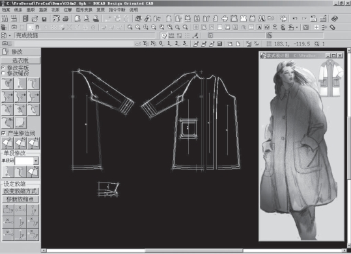Viewport: 351px width, 254px height.
Task: Click the left-pointing hand arrow icon
Action: (x=225, y=19)
